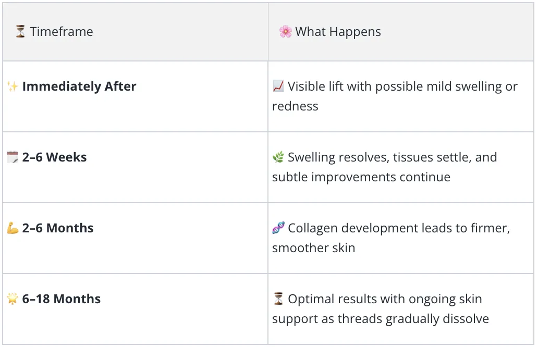Click the 2–6 Weeks row label

click(55, 157)
